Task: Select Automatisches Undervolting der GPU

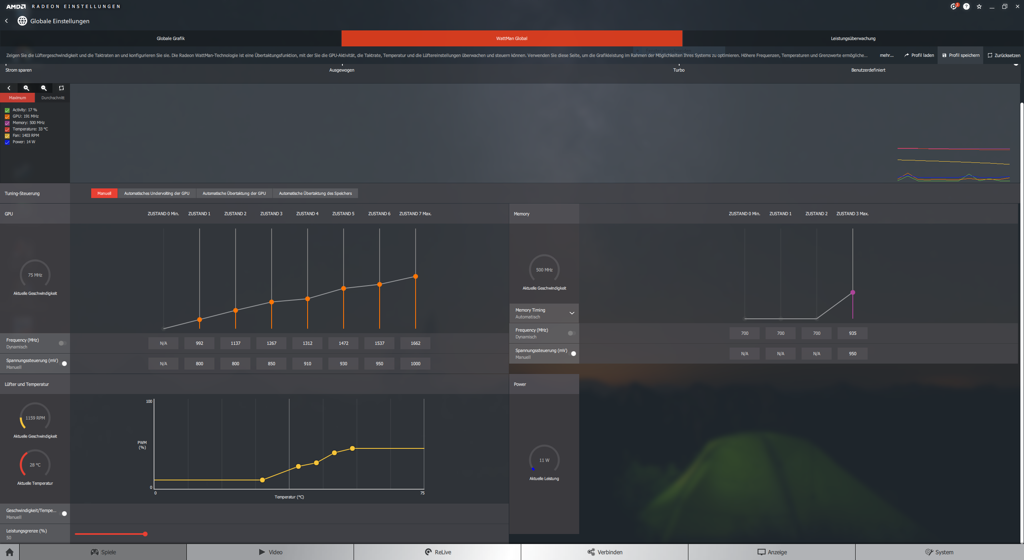Action: (157, 193)
